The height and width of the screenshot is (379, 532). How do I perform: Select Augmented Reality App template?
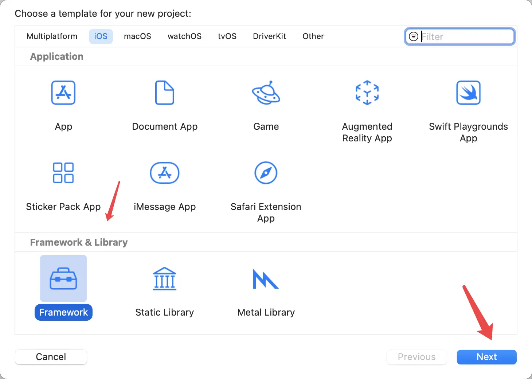tap(367, 93)
